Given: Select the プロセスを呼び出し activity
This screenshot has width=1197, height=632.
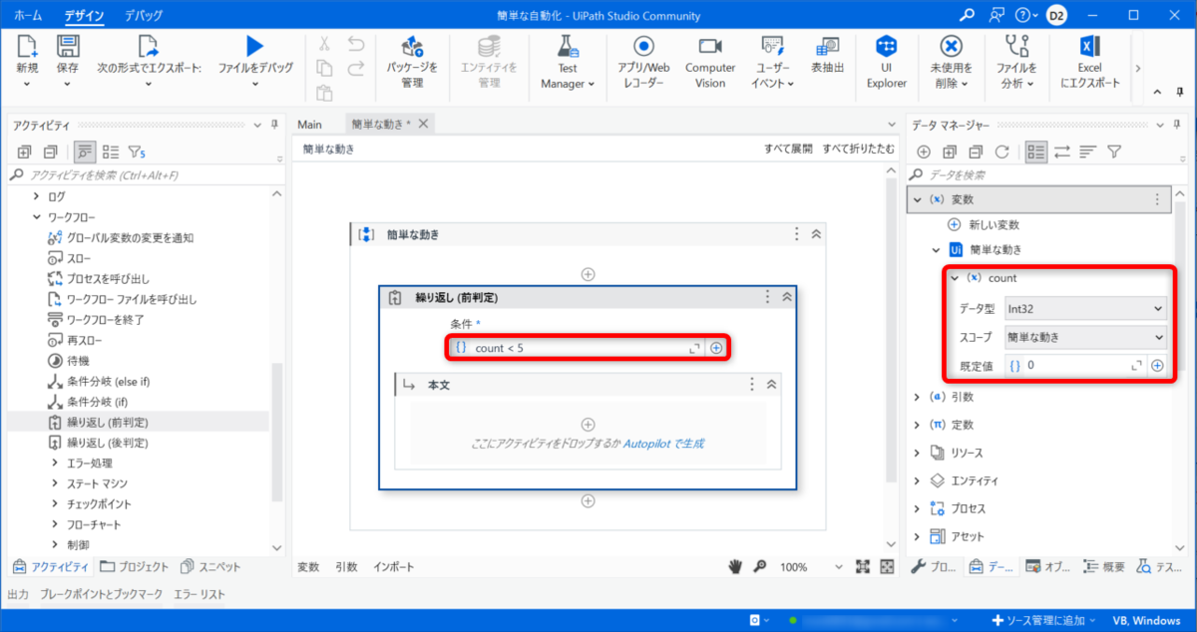Looking at the screenshot, I should (108, 278).
